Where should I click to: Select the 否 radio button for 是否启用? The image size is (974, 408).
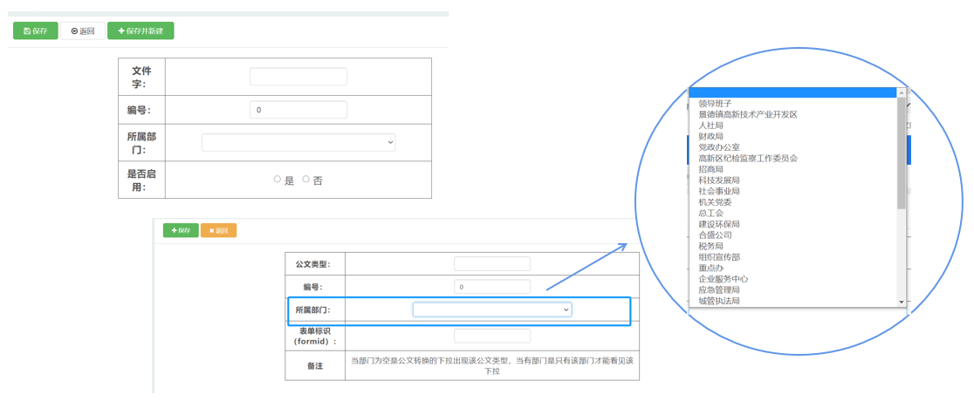pyautogui.click(x=305, y=179)
